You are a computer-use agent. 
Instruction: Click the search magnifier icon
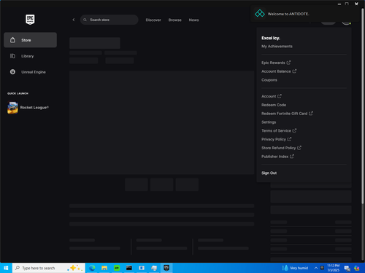tap(85, 20)
